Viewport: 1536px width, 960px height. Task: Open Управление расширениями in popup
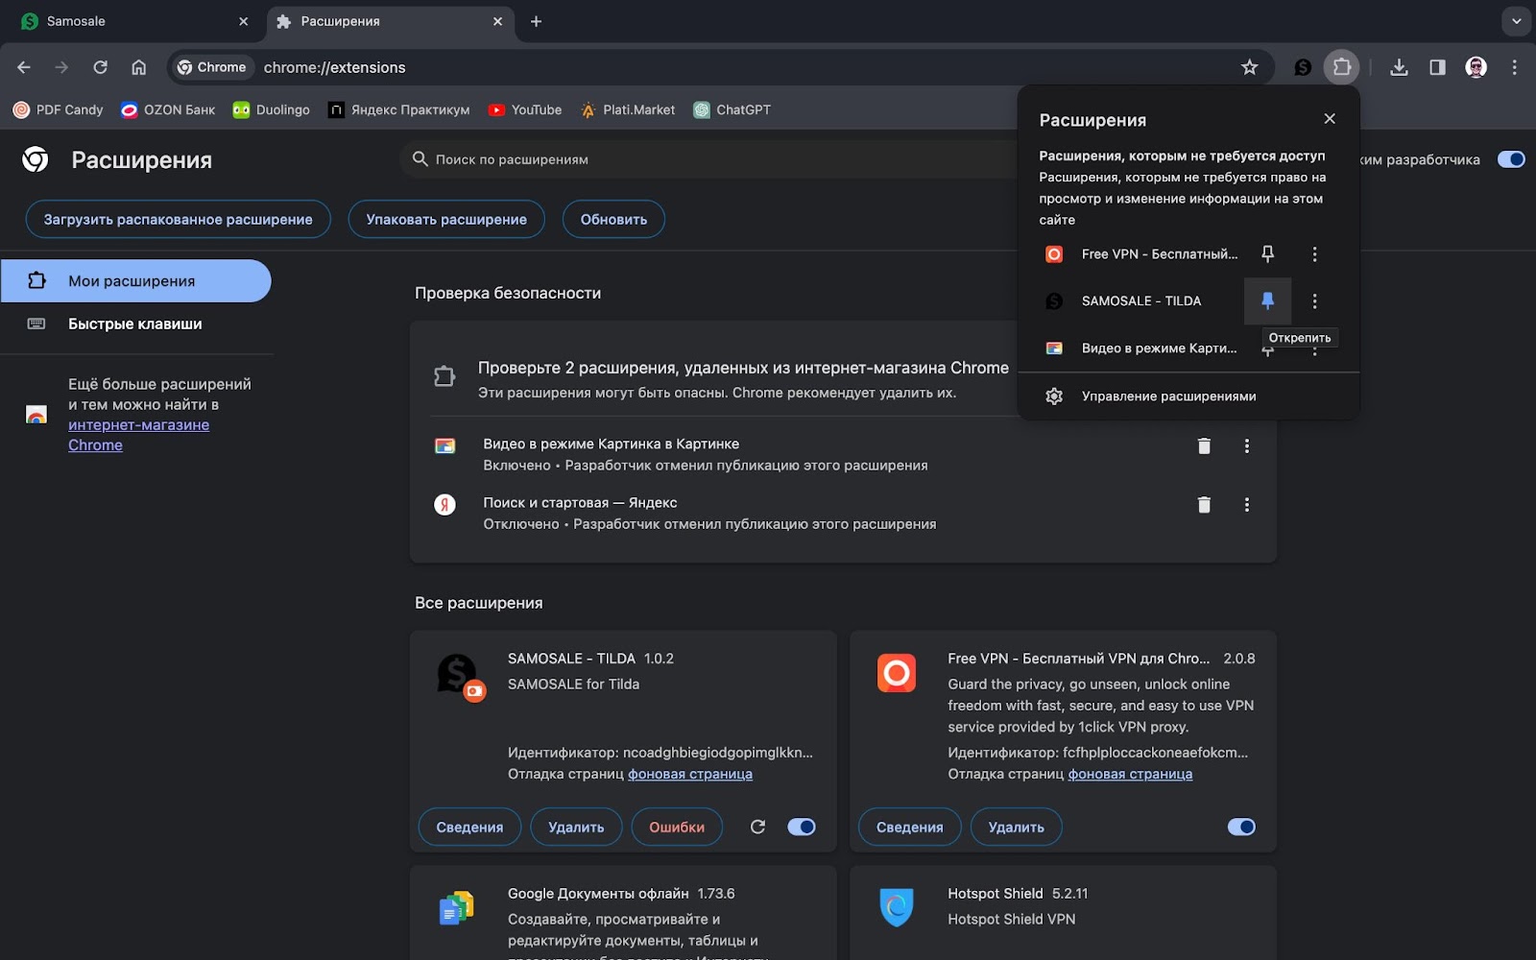coord(1188,396)
